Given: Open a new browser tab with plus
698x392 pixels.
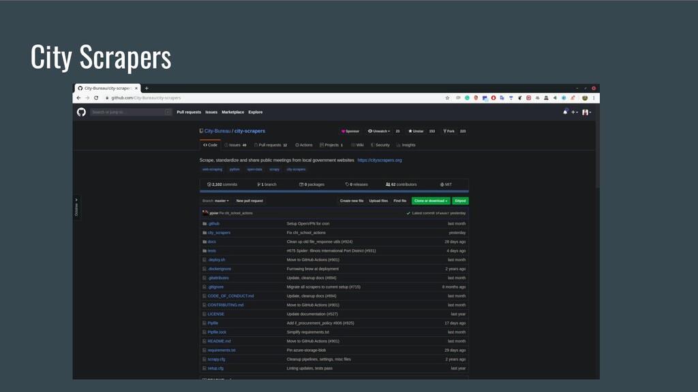Looking at the screenshot, I should coord(147,88).
